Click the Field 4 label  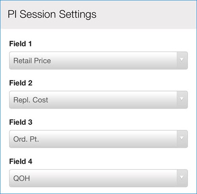(21, 161)
